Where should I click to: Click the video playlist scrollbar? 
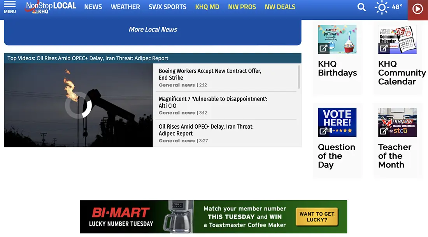299,77
